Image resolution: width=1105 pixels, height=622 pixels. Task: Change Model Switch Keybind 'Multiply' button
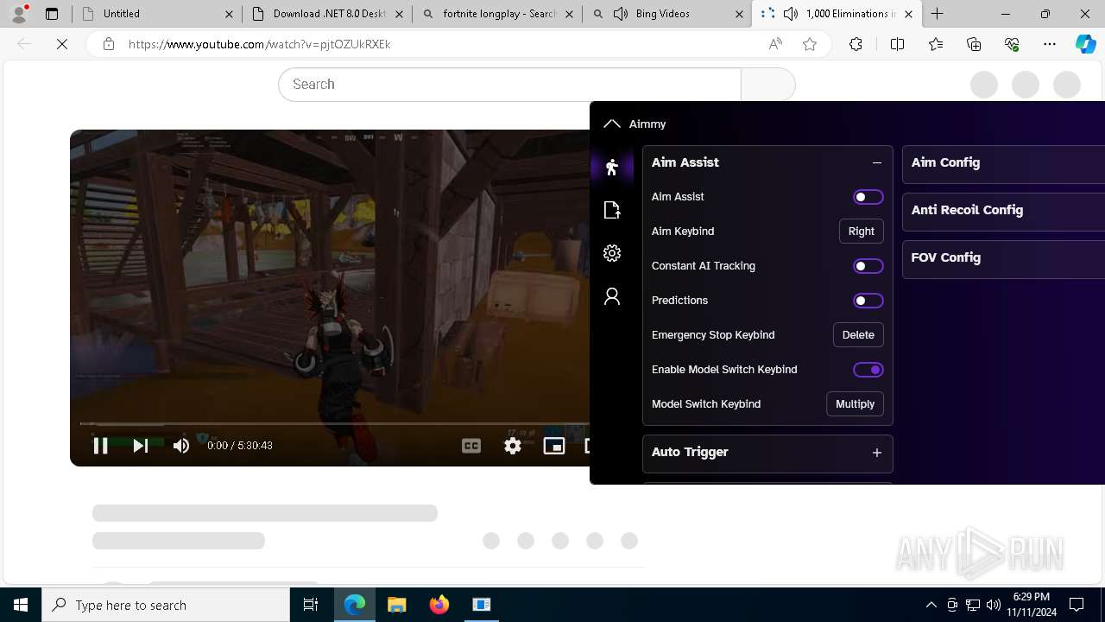click(855, 404)
